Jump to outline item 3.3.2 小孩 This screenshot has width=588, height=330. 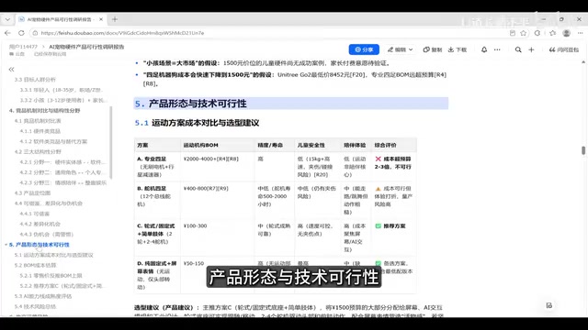(63, 100)
